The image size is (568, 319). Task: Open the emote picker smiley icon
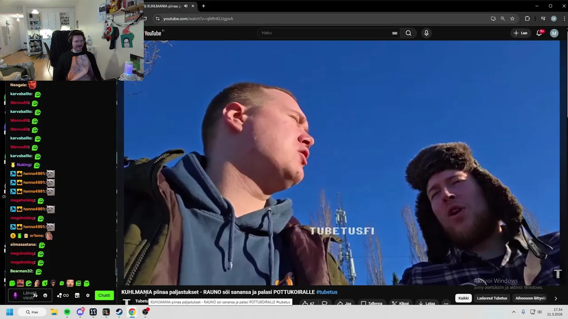coord(45,296)
